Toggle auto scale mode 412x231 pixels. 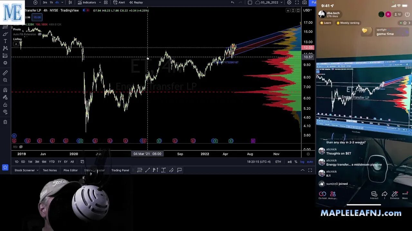pos(309,162)
